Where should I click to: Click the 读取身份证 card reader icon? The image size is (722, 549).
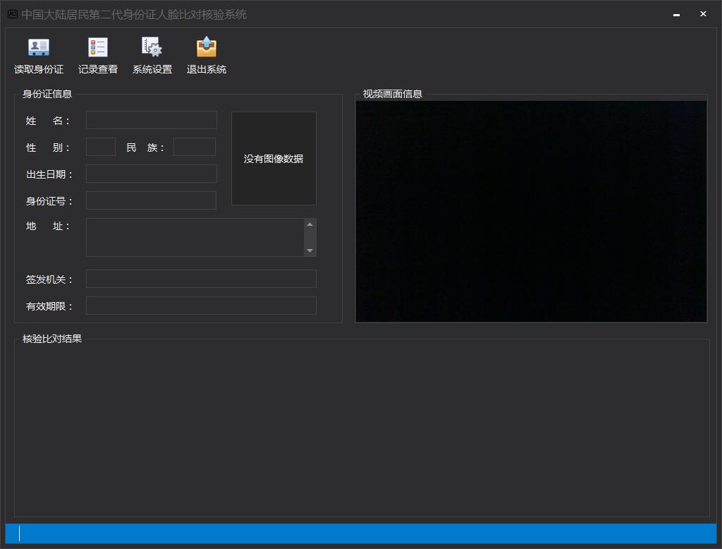[x=39, y=47]
